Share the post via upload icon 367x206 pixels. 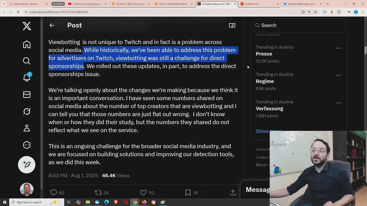click(x=233, y=193)
